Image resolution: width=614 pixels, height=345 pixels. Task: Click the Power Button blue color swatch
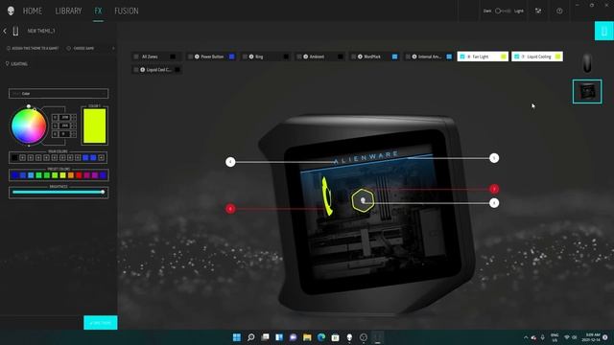click(x=232, y=57)
